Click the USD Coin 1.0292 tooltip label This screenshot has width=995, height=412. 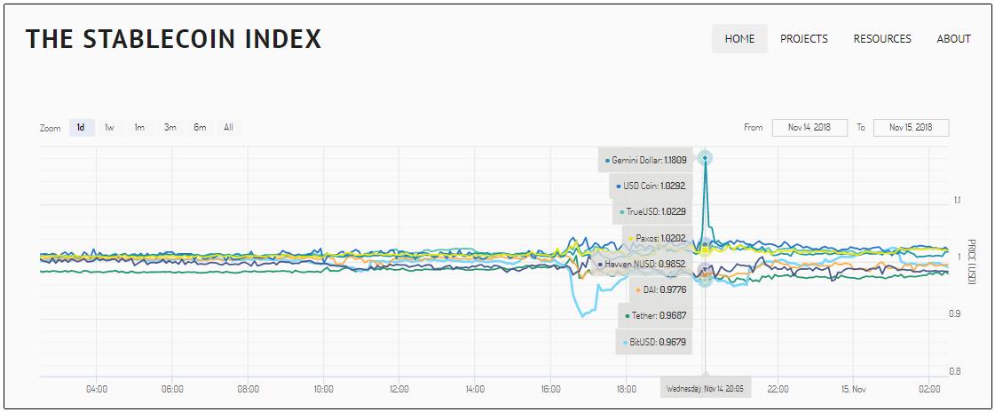651,186
